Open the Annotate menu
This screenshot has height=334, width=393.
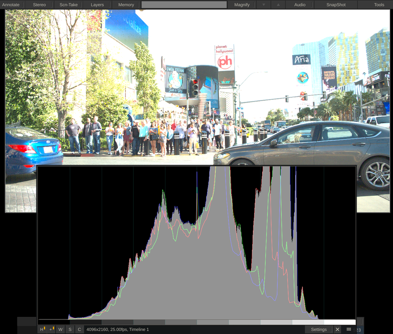11,5
